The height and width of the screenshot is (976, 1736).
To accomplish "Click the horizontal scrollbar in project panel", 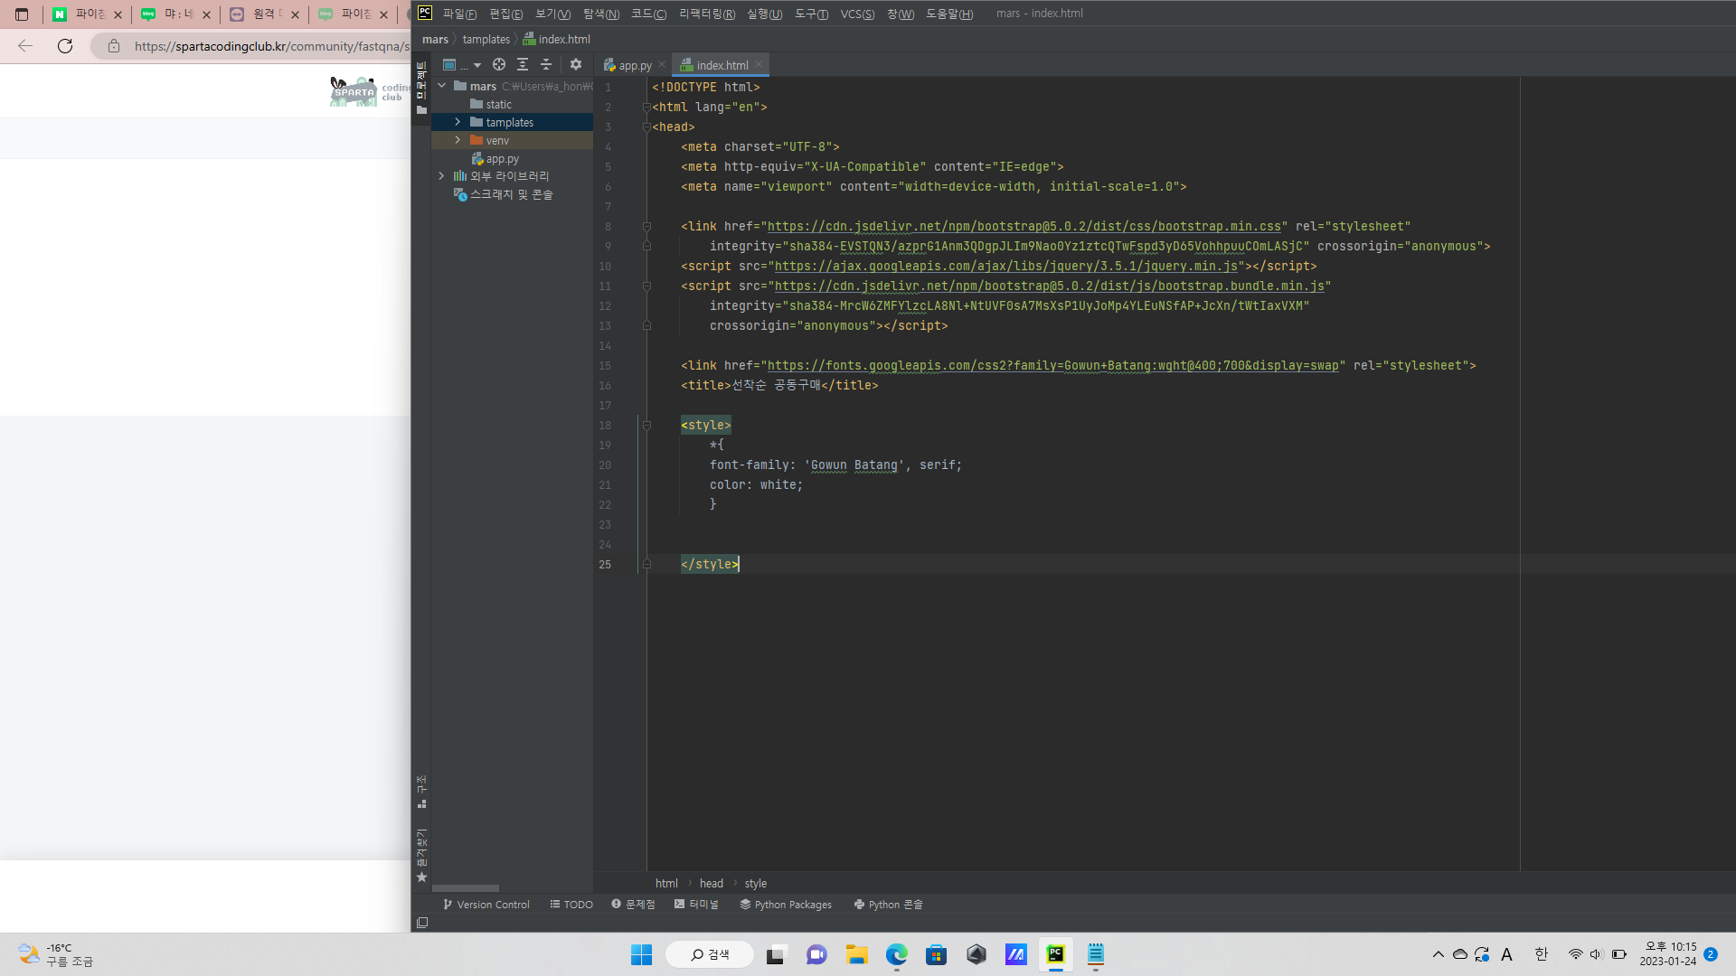I will 466,888.
